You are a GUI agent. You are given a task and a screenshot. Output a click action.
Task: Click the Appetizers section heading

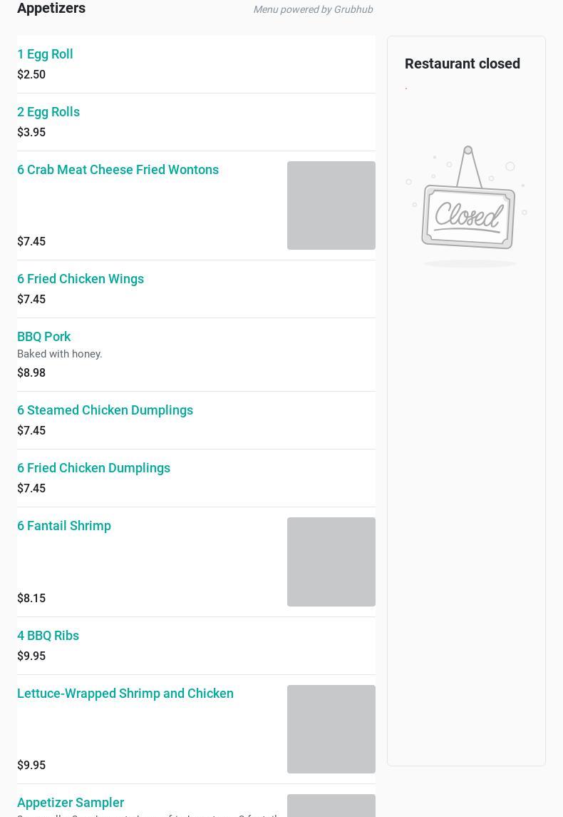tap(51, 8)
